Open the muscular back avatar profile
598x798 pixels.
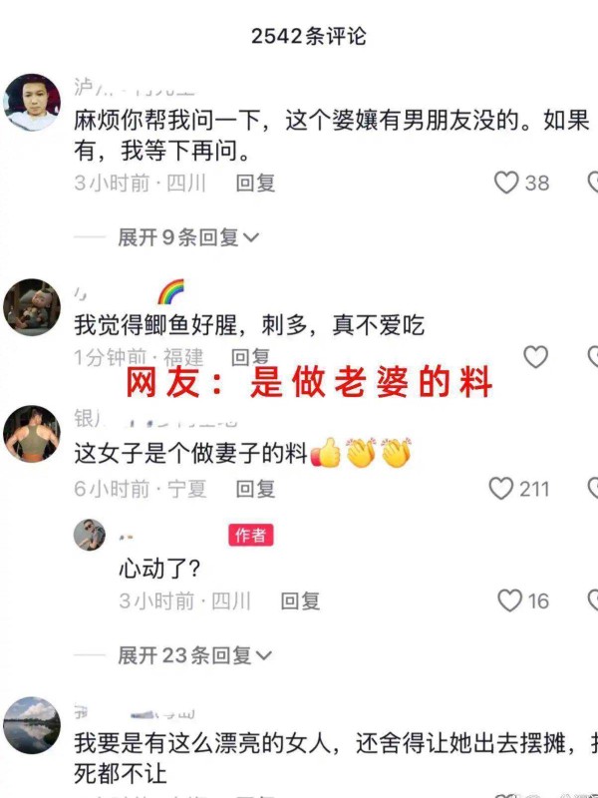click(32, 434)
